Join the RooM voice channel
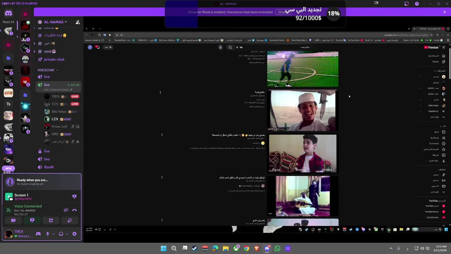This screenshot has width=451, height=254. click(47, 167)
